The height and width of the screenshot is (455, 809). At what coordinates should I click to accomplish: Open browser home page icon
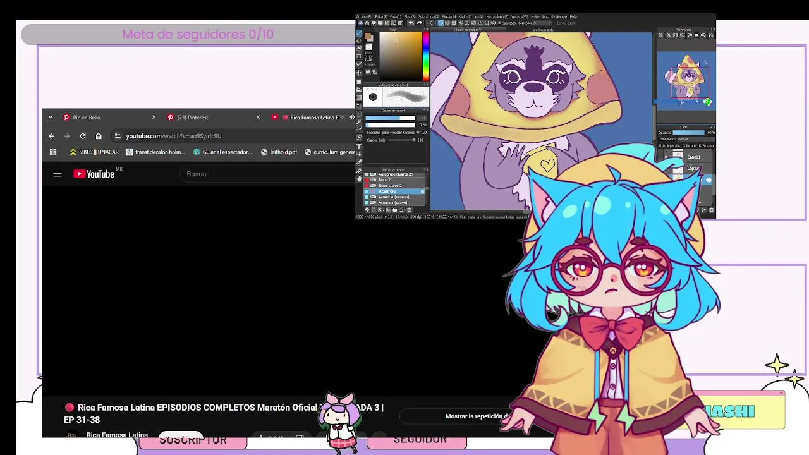click(x=99, y=136)
